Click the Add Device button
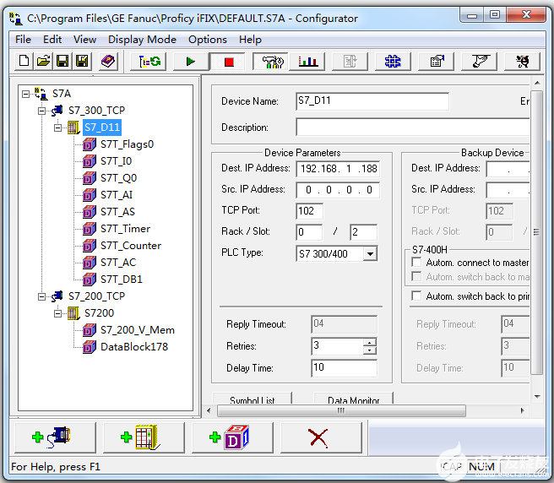554x483 pixels. [144, 437]
